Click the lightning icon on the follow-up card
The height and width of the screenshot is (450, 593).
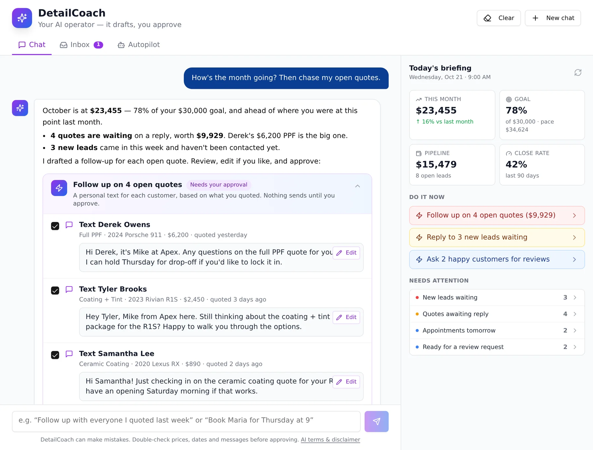tap(59, 188)
